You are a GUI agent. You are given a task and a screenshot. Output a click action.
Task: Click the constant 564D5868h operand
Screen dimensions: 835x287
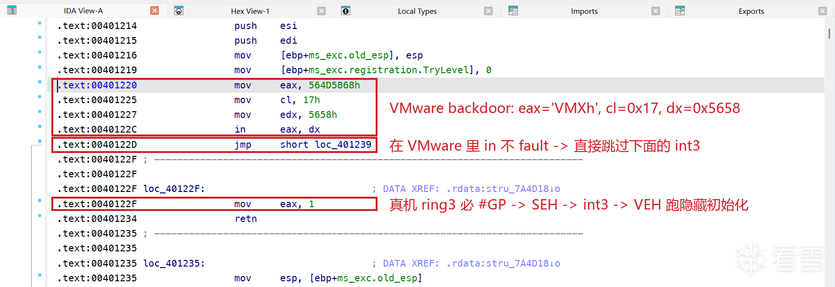[x=334, y=85]
